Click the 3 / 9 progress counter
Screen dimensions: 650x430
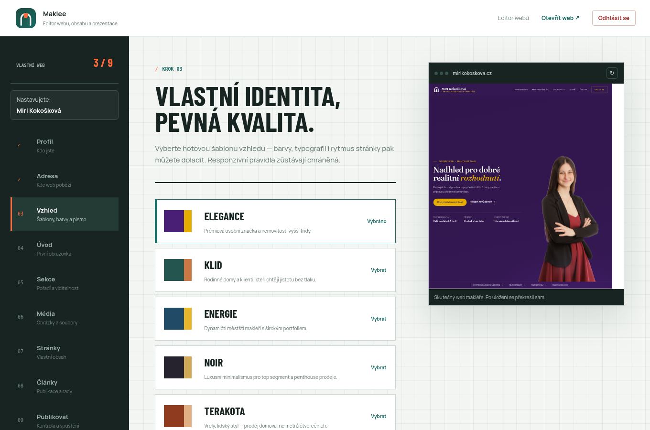tap(103, 63)
